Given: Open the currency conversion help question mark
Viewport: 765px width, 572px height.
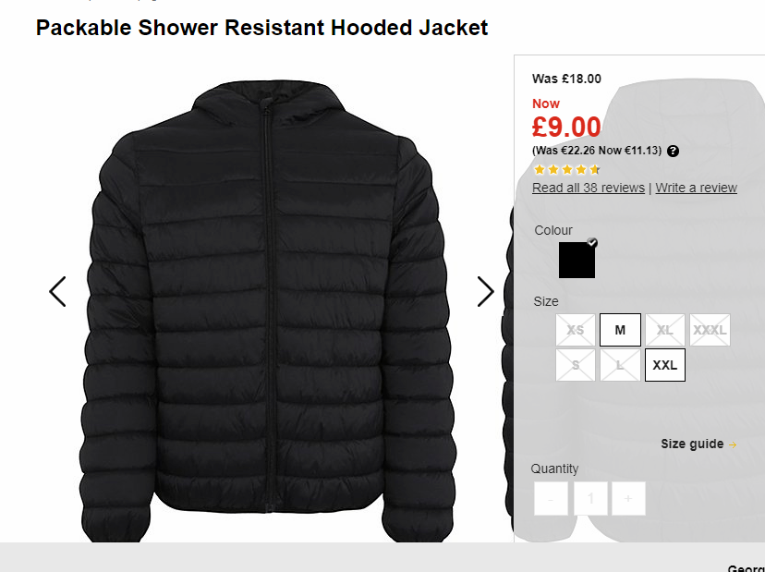Looking at the screenshot, I should pos(673,151).
